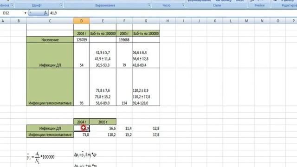The image size is (297, 167).
Task: Click the formula bar showing 41,9
Action: point(172,13)
